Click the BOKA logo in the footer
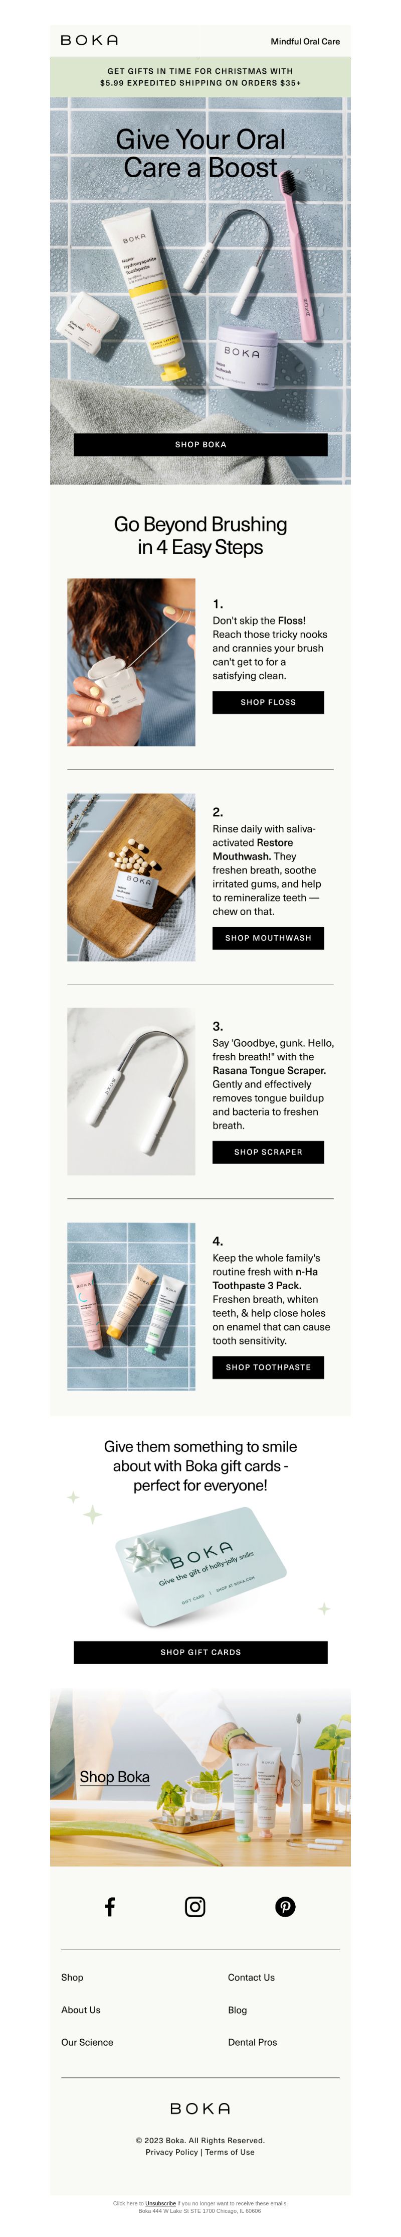 click(200, 2108)
